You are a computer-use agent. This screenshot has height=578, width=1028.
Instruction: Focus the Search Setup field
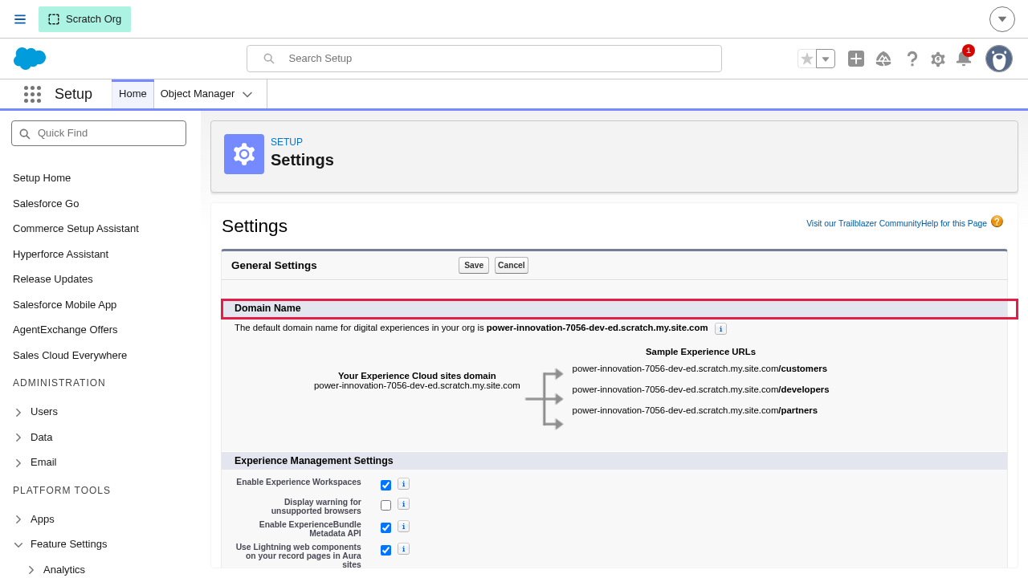[484, 59]
